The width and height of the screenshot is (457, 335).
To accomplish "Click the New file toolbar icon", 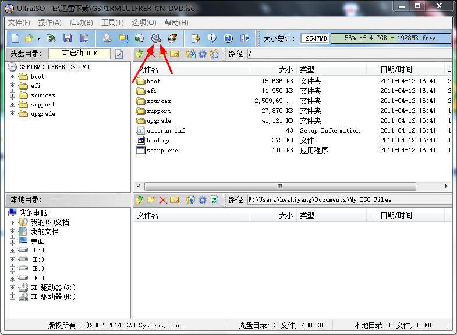I will [16, 38].
